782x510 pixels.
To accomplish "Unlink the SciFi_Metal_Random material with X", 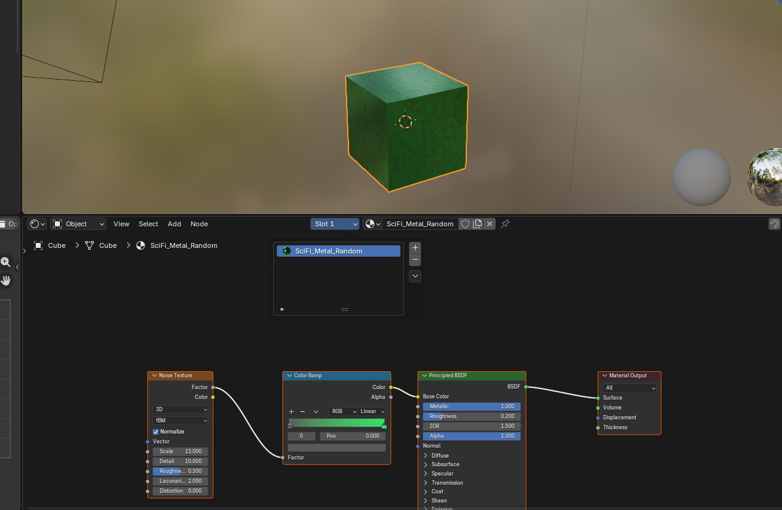I will point(490,224).
